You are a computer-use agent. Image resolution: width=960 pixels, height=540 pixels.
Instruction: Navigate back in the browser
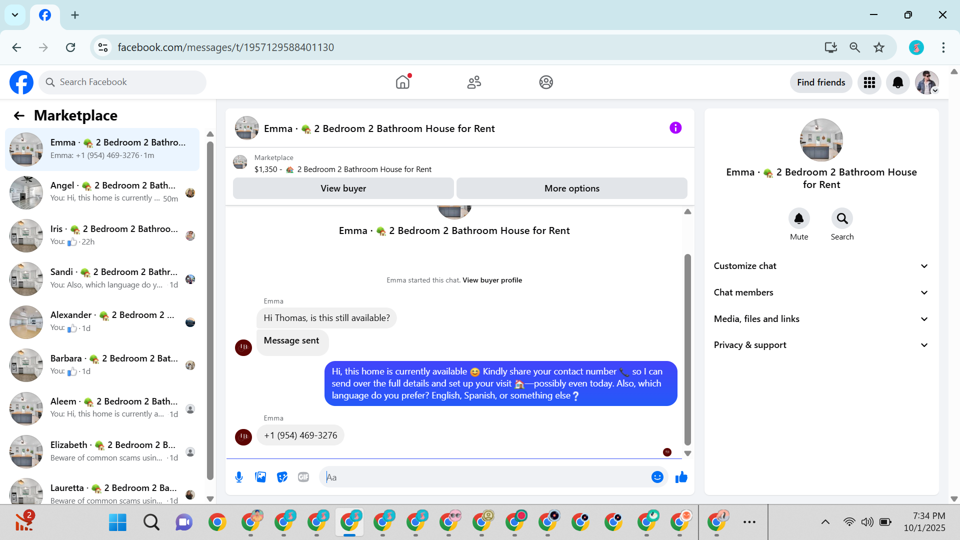[x=16, y=47]
